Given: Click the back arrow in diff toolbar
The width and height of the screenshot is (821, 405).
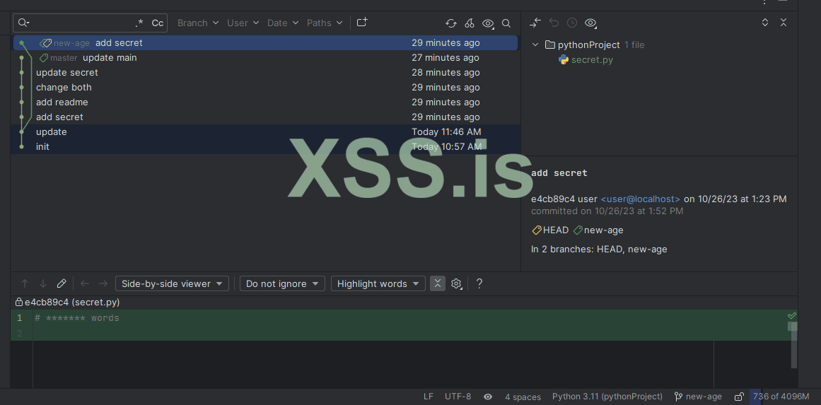Looking at the screenshot, I should point(85,283).
